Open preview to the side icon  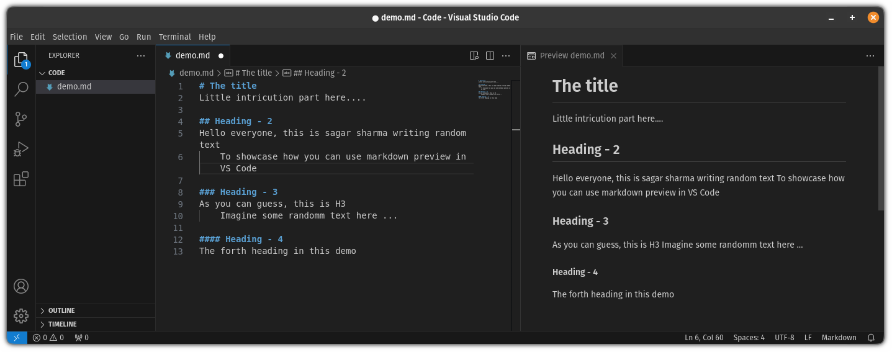click(474, 56)
